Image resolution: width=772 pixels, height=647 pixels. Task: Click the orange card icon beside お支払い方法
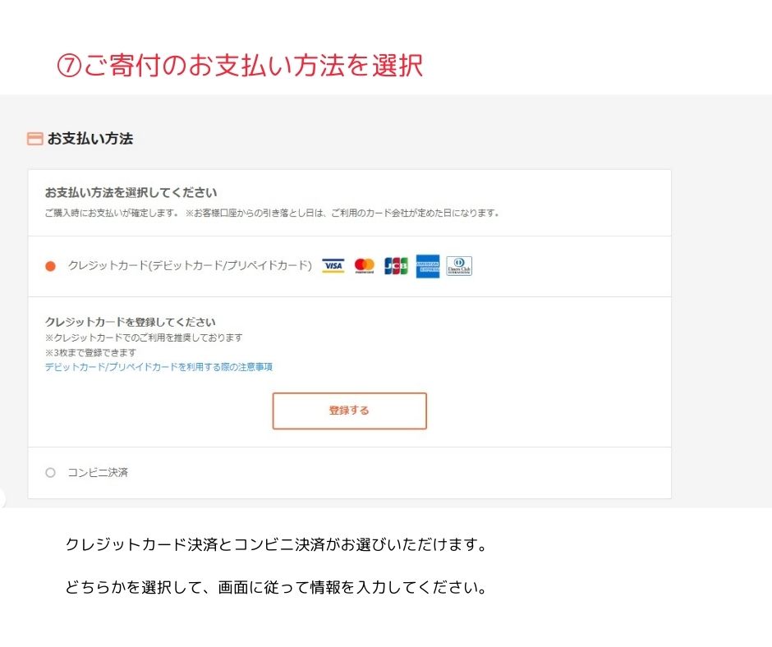point(34,139)
